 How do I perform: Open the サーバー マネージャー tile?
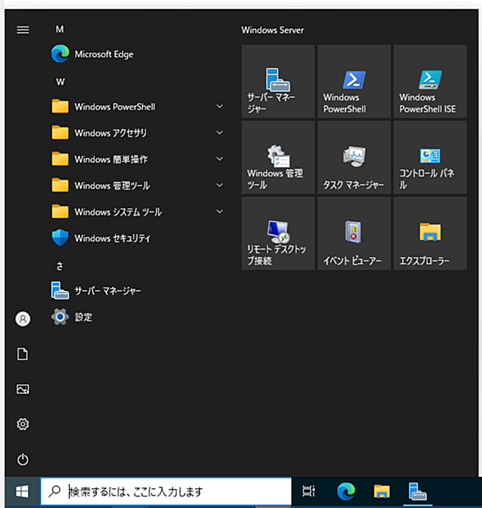click(x=278, y=81)
